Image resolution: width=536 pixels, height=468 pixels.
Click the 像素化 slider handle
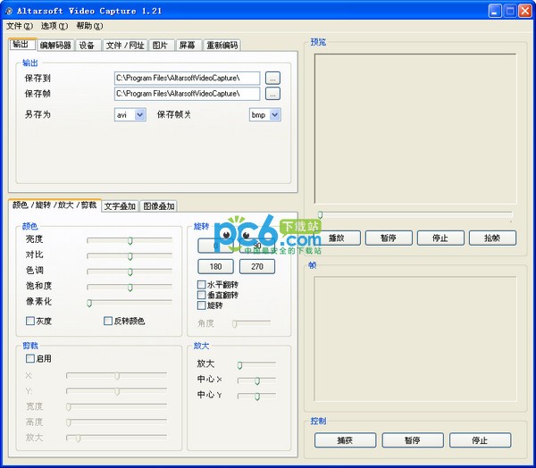click(89, 304)
